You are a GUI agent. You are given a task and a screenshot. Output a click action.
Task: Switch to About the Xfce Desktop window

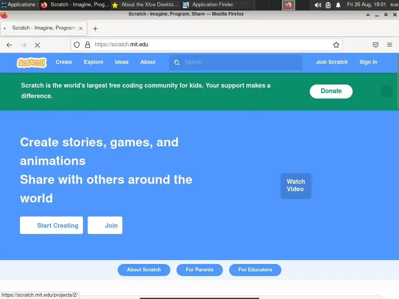146,5
